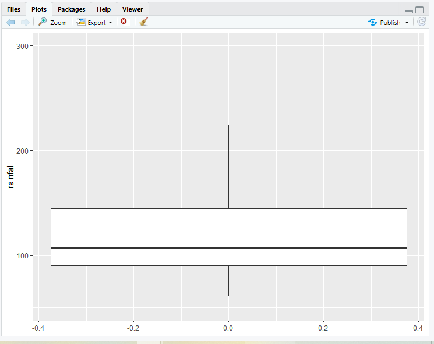
Task: Switch to the Files tab
Action: pyautogui.click(x=13, y=9)
